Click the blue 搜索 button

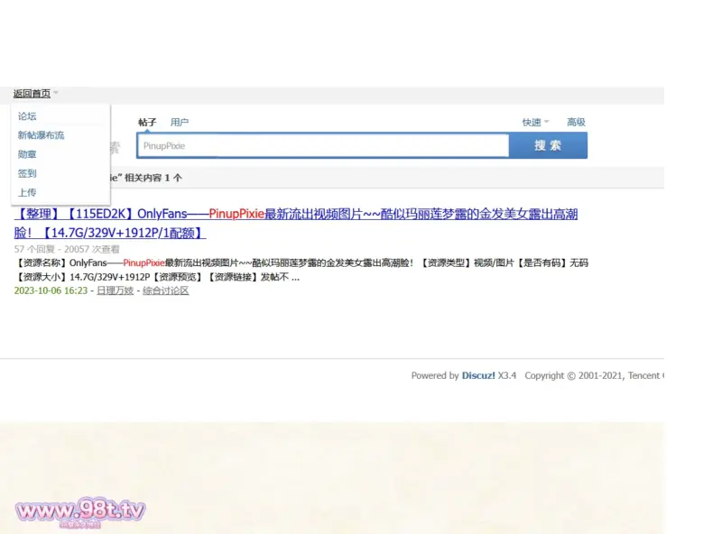548,145
